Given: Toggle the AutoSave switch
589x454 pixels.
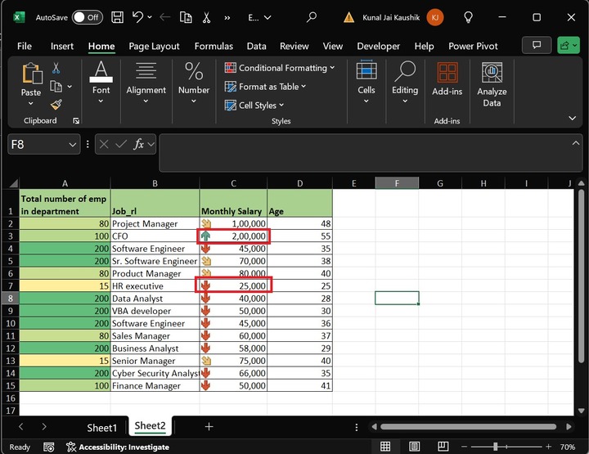Looking at the screenshot, I should click(87, 16).
